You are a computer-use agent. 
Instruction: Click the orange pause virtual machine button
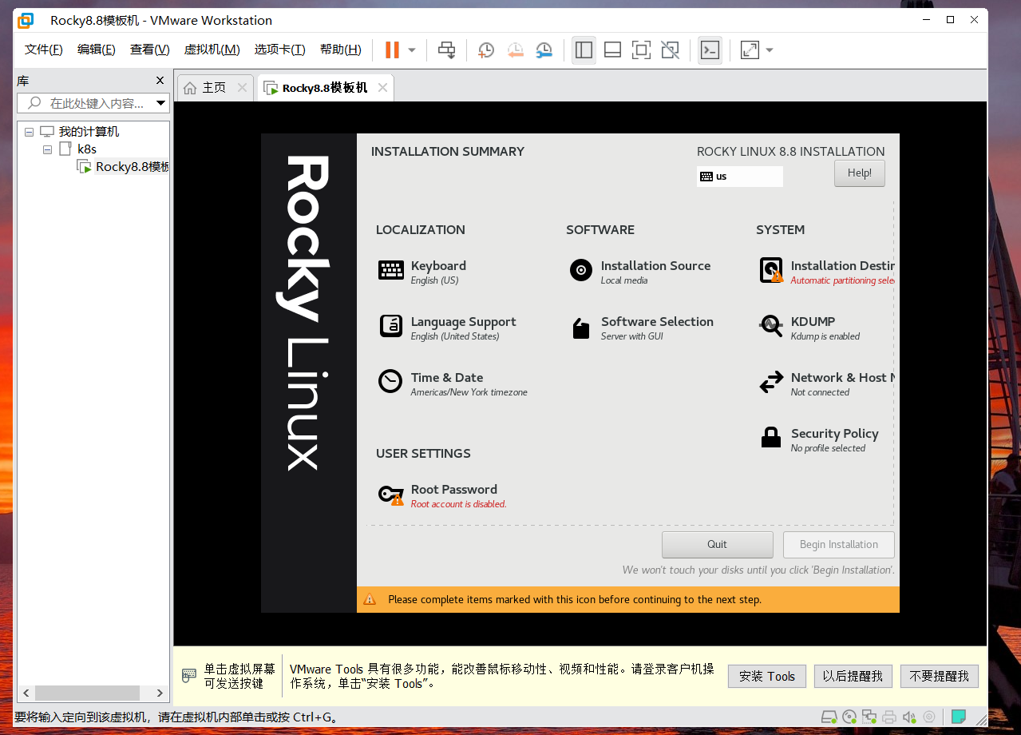click(x=392, y=50)
